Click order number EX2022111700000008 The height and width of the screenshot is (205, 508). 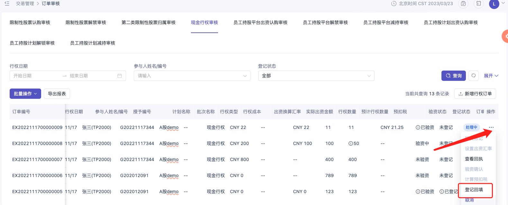click(x=37, y=143)
